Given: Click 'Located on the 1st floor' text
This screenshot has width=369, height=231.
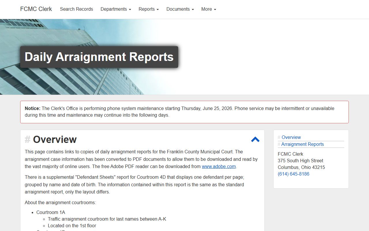Looking at the screenshot, I should (x=72, y=226).
